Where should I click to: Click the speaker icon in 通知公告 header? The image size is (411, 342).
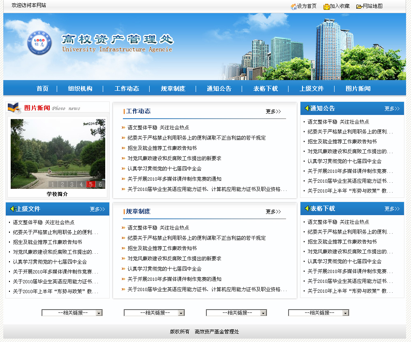307,108
